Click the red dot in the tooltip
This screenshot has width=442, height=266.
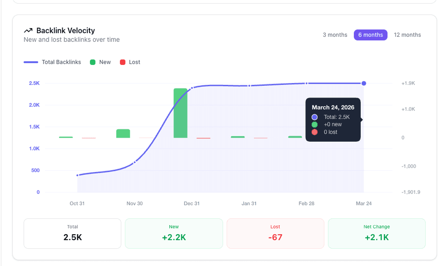[x=314, y=132]
